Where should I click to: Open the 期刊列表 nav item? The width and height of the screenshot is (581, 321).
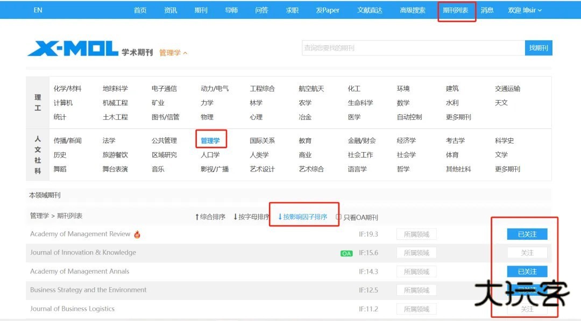pyautogui.click(x=455, y=10)
